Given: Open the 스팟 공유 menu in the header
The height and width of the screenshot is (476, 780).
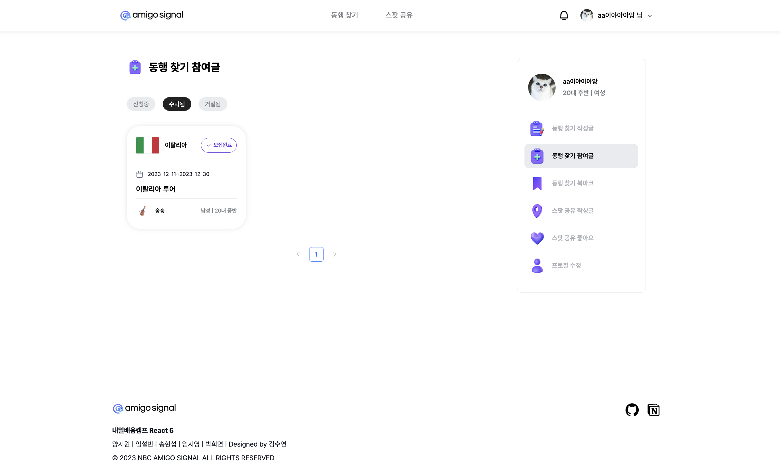Looking at the screenshot, I should pos(399,15).
